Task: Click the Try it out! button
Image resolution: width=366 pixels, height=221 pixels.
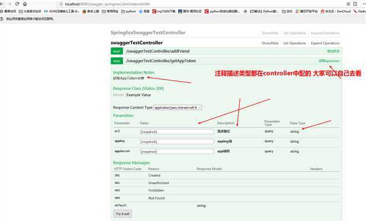Action: 123,214
